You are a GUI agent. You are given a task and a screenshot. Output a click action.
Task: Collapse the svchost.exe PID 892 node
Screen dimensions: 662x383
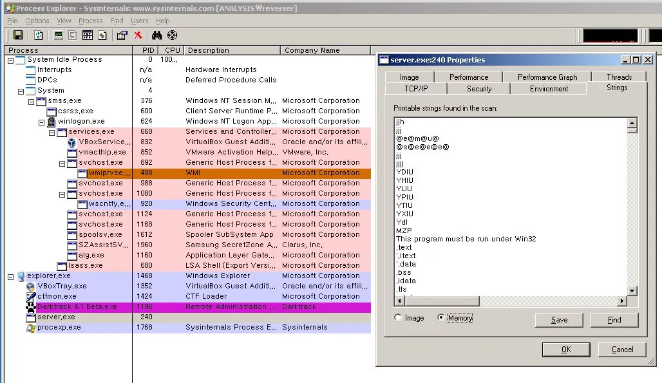(x=62, y=163)
